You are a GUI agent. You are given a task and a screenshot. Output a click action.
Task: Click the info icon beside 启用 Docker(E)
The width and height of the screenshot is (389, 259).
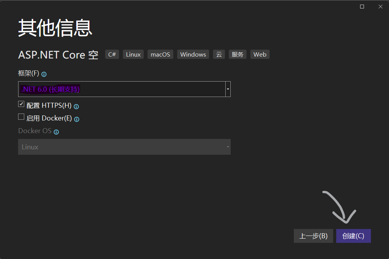tap(77, 119)
